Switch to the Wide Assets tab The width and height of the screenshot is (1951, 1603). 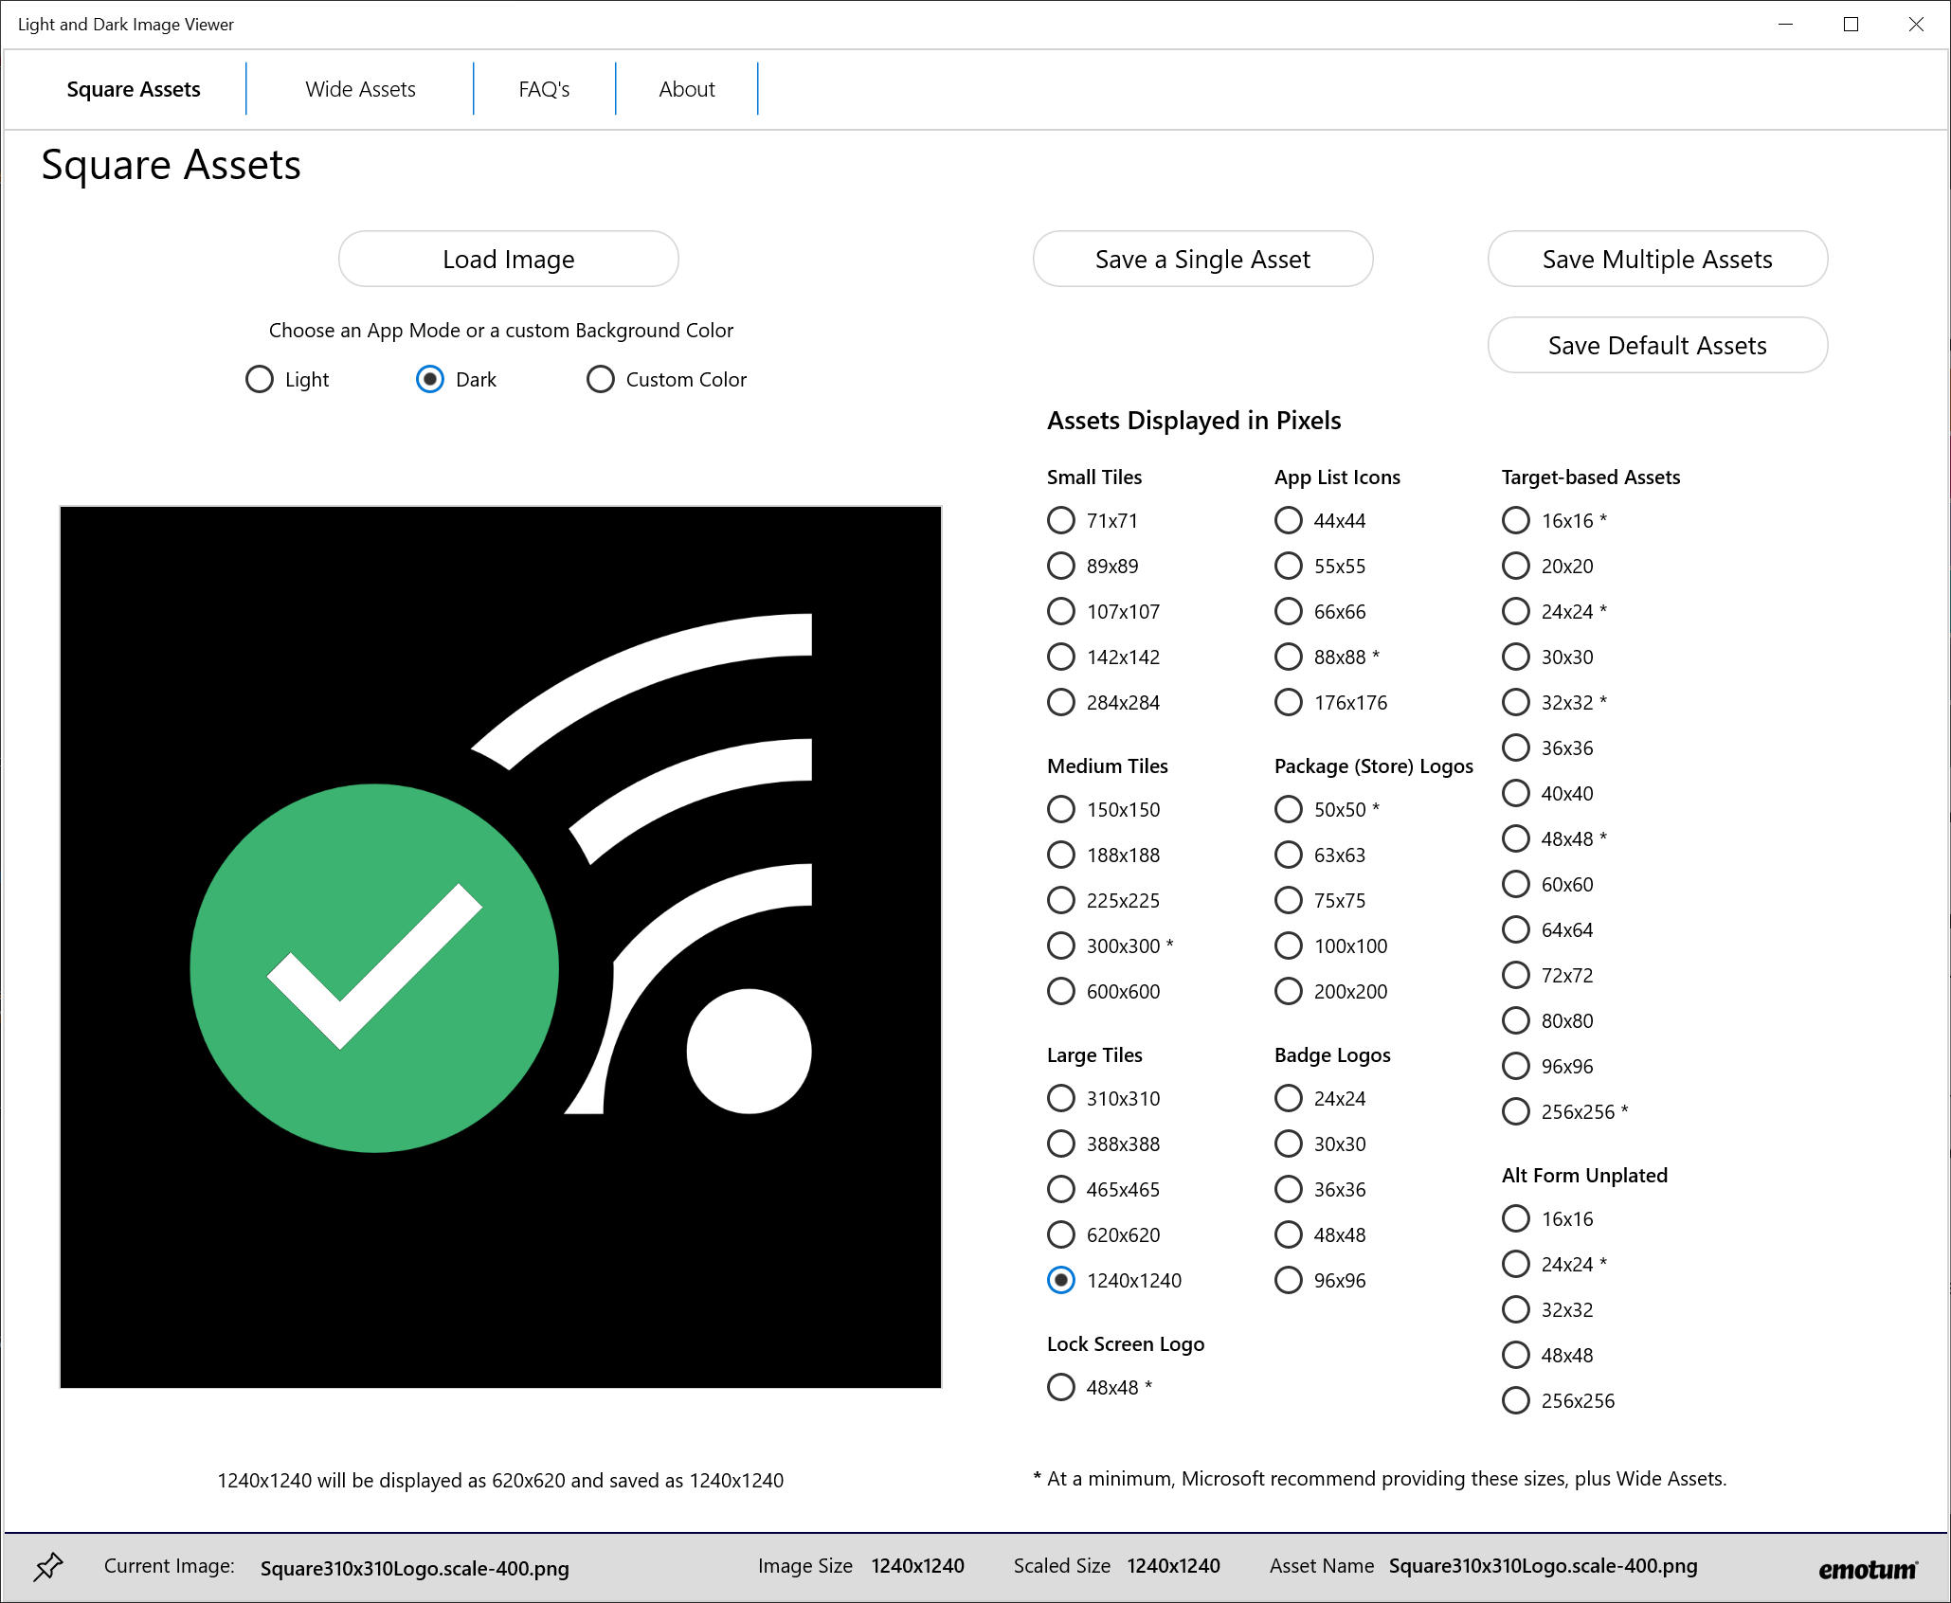[x=360, y=89]
